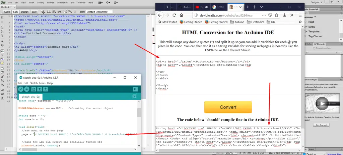The image size is (343, 155).
Task: Save page to Pocket in Firefox
Action: point(270,15)
